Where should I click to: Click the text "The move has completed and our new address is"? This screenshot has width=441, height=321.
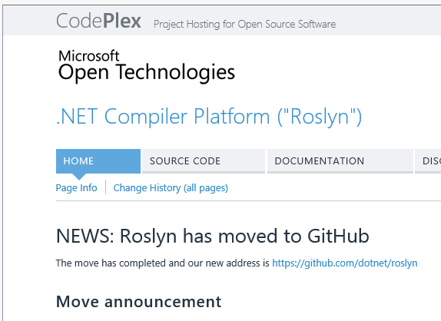click(163, 263)
